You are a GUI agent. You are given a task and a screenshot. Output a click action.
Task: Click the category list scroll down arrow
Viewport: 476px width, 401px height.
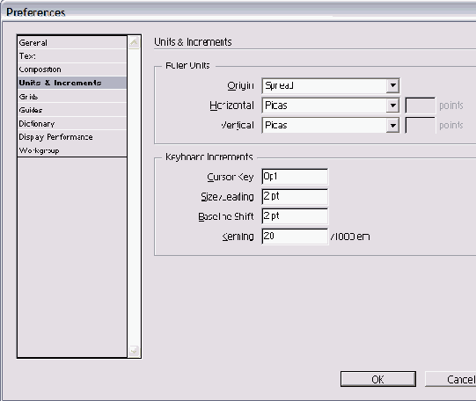pyautogui.click(x=134, y=351)
